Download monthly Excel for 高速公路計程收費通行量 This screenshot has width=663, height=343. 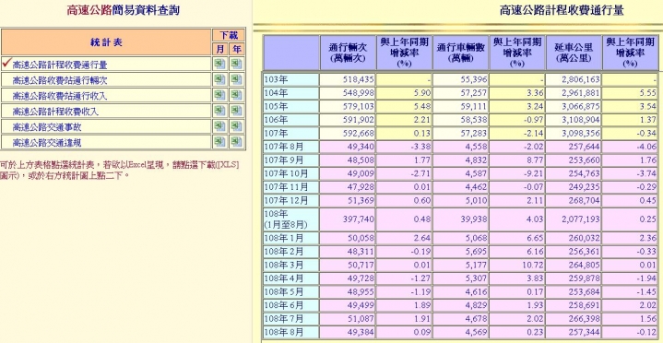[x=219, y=64]
